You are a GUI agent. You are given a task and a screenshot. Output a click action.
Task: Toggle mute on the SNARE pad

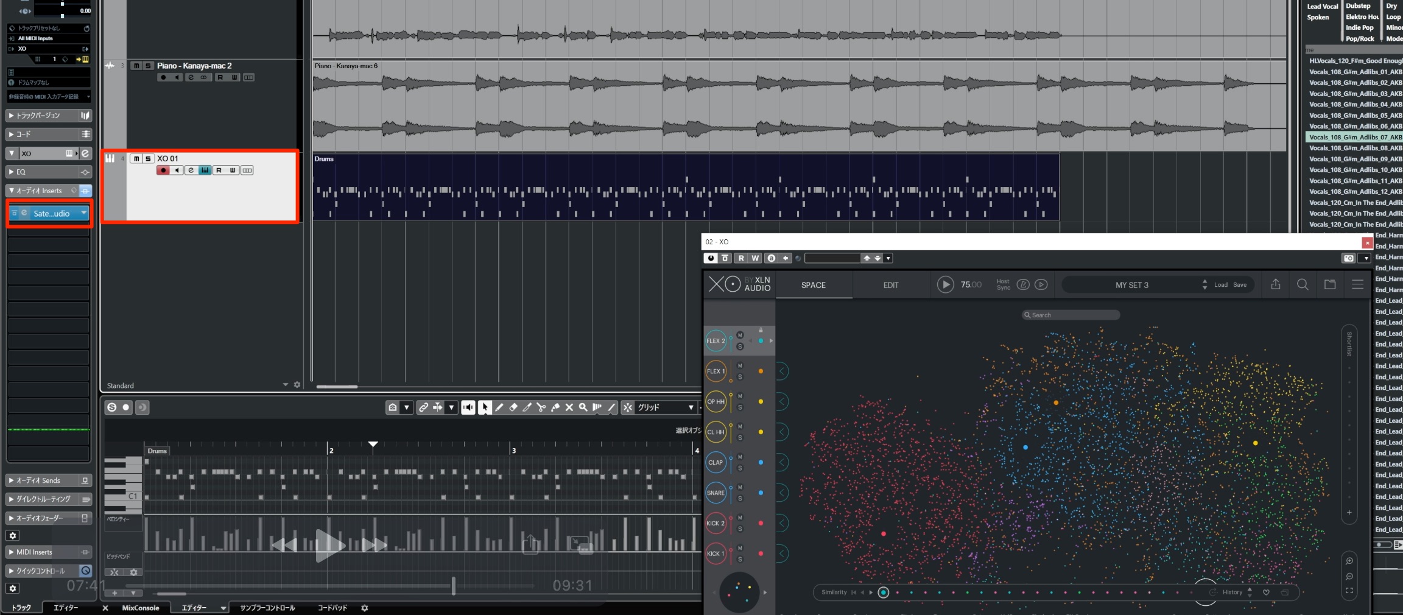[740, 488]
